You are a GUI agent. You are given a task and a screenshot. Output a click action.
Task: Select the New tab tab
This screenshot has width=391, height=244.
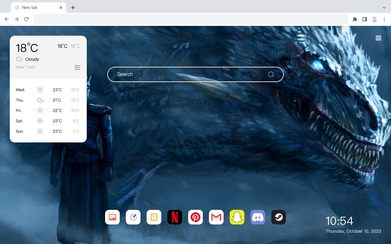38,8
